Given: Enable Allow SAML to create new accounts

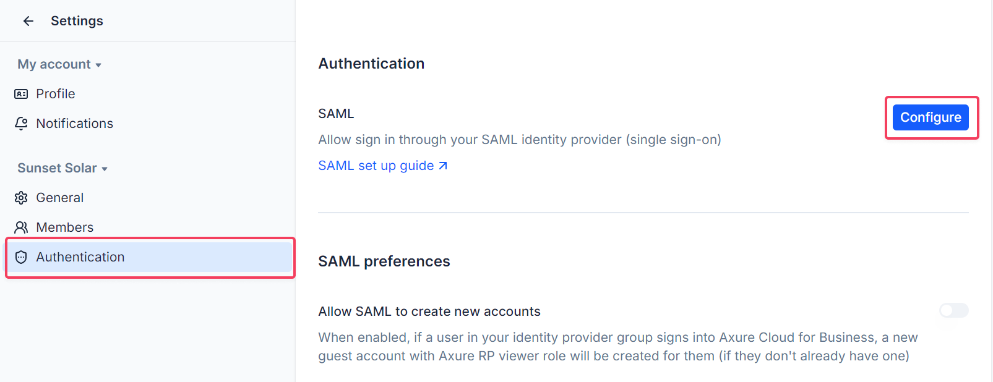Looking at the screenshot, I should pos(953,310).
